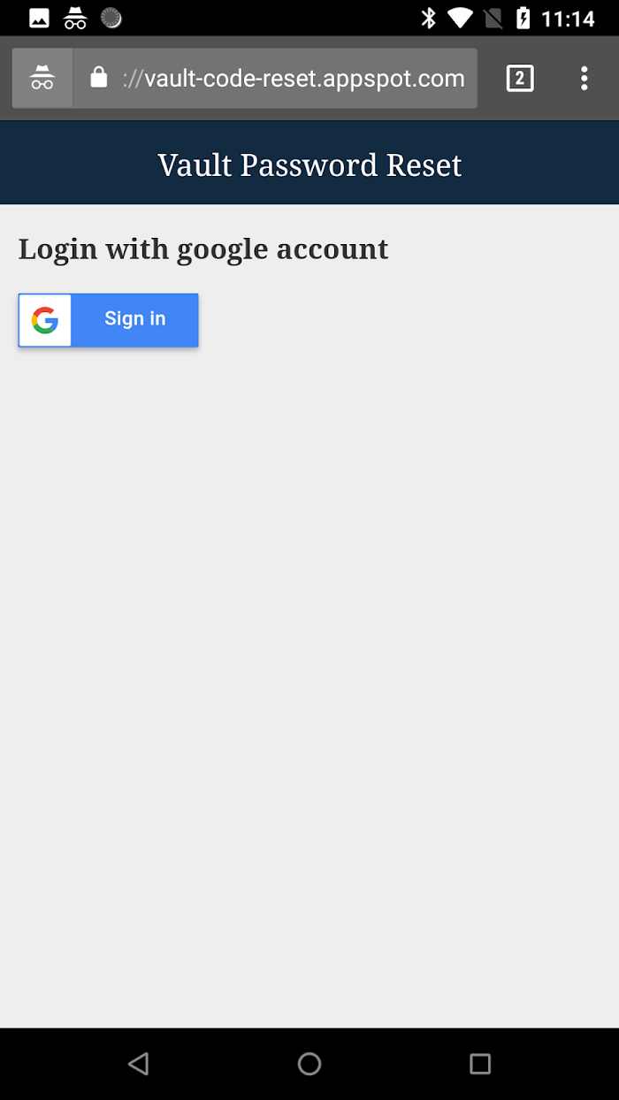This screenshot has width=619, height=1100.
Task: Click the Vault Password Reset header title
Action: (x=309, y=164)
